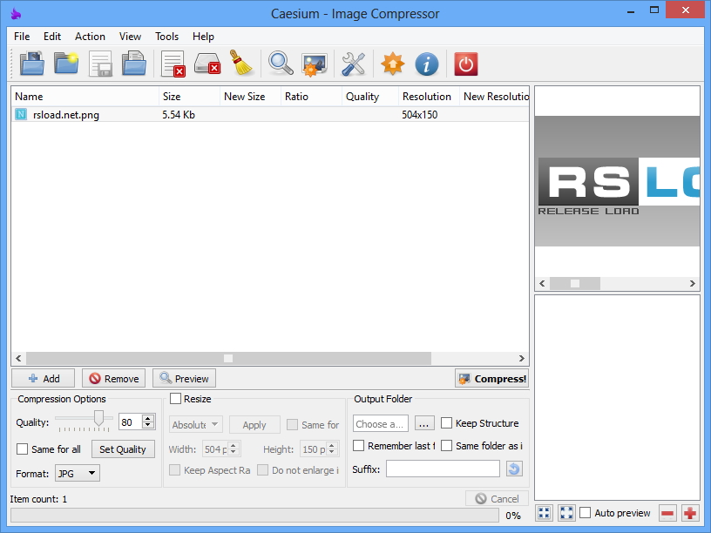Click the Add Pictures toolbar icon
The height and width of the screenshot is (533, 711).
tap(32, 64)
